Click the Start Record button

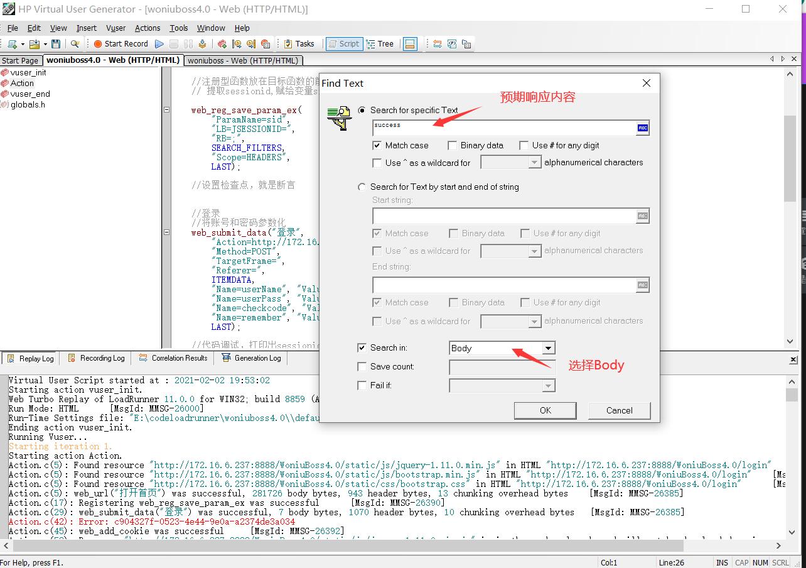121,44
